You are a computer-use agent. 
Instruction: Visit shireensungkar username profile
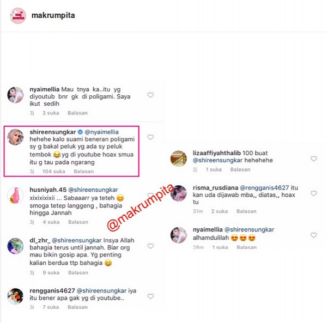[53, 132]
